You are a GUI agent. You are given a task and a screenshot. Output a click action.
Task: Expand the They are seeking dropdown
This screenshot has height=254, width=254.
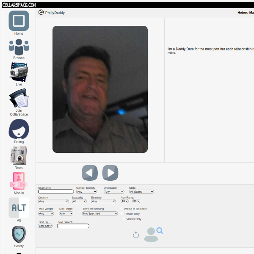(x=100, y=213)
